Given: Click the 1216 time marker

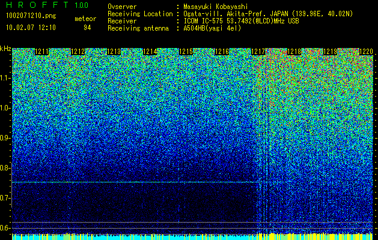Looking at the screenshot, I should [222, 52].
